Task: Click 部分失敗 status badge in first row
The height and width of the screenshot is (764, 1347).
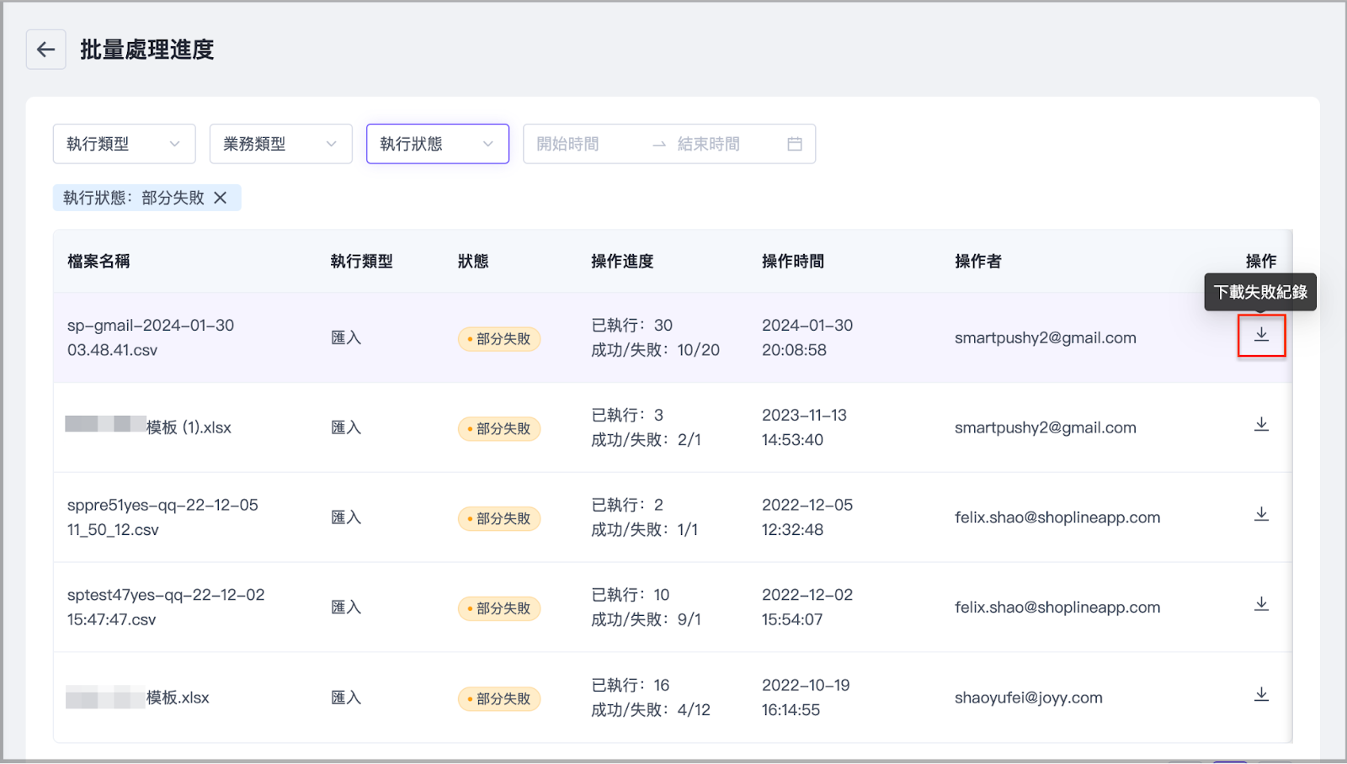Action: point(499,339)
